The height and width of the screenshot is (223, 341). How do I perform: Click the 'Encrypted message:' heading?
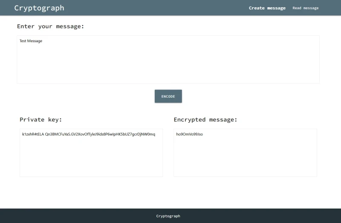pos(205,120)
